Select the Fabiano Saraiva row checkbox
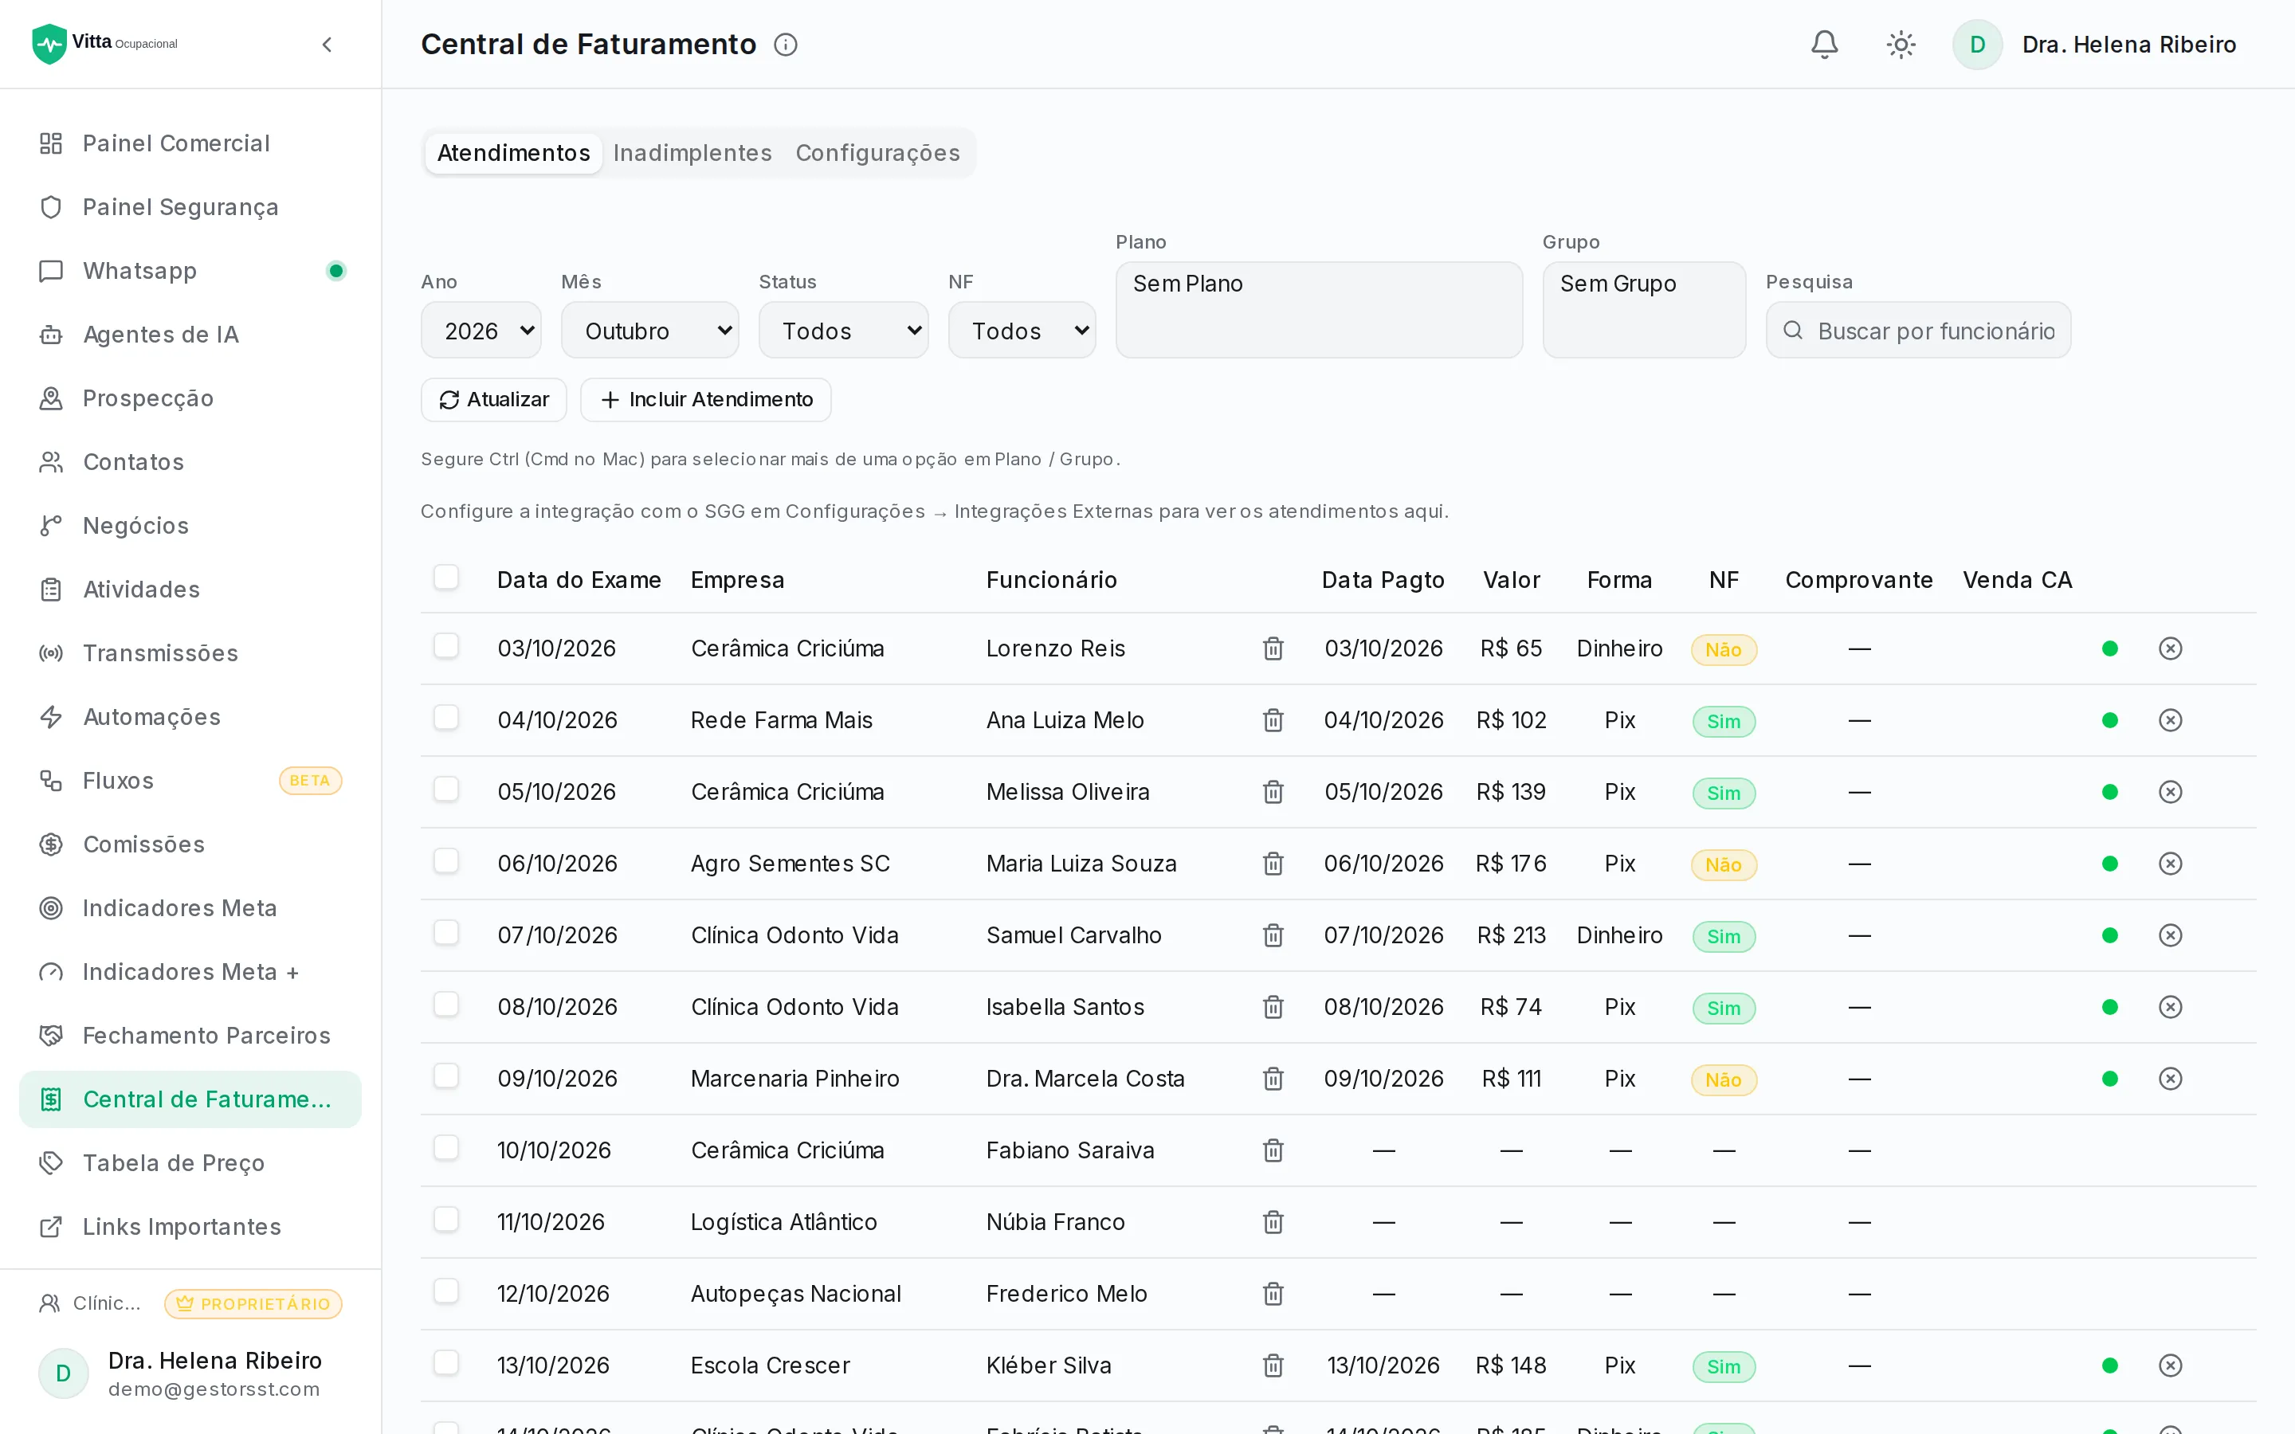The width and height of the screenshot is (2295, 1434). [x=445, y=1149]
